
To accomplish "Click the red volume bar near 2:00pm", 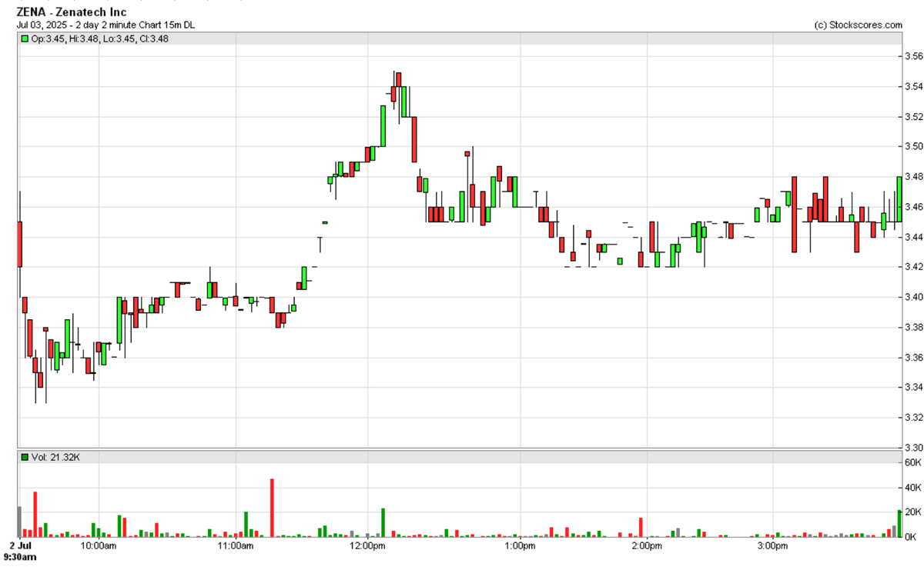I will tap(641, 527).
